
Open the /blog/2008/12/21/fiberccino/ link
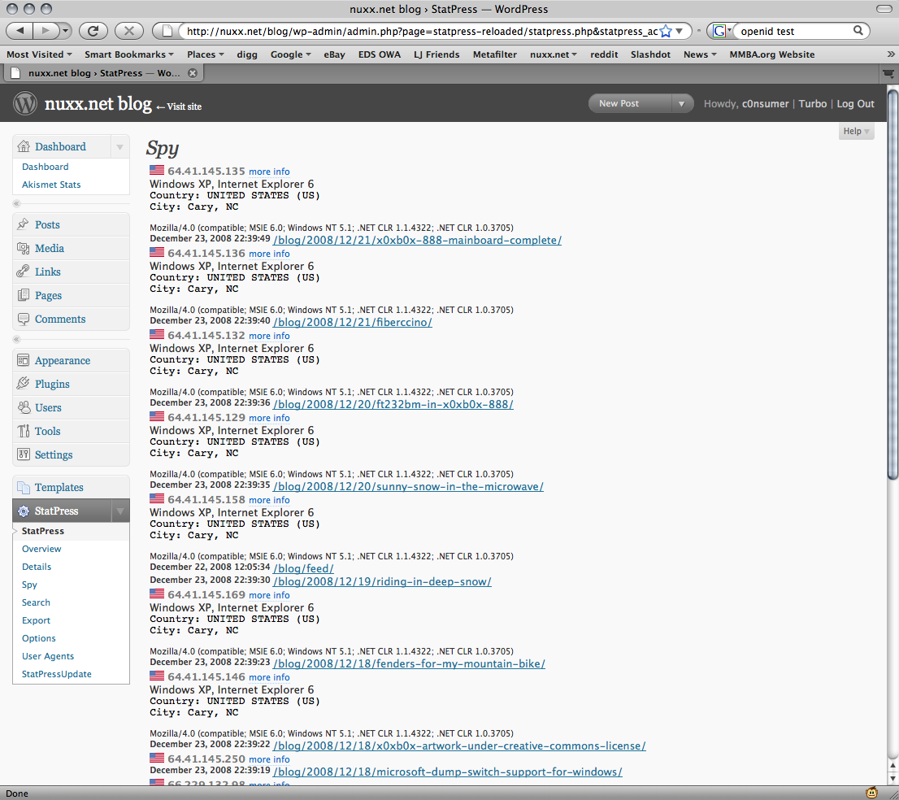(353, 322)
